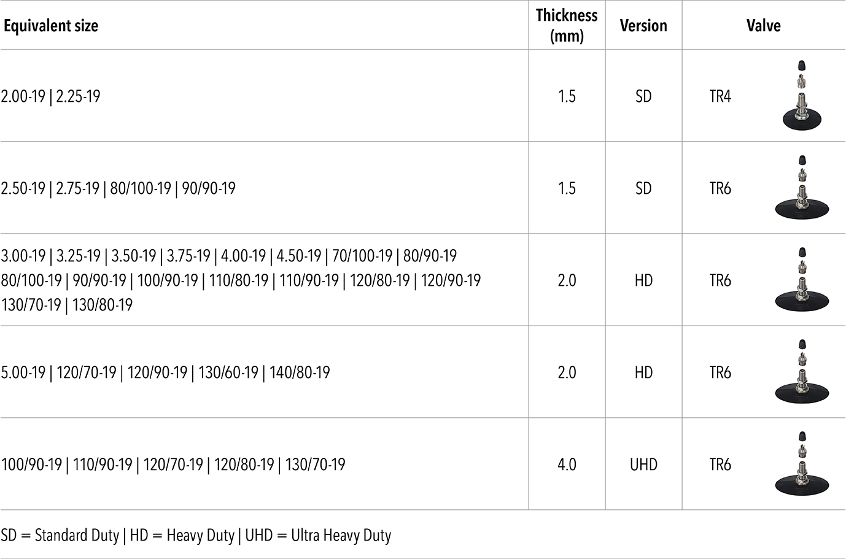Click the TR4 valve image
Viewport: 846px width, 559px height.
801,95
